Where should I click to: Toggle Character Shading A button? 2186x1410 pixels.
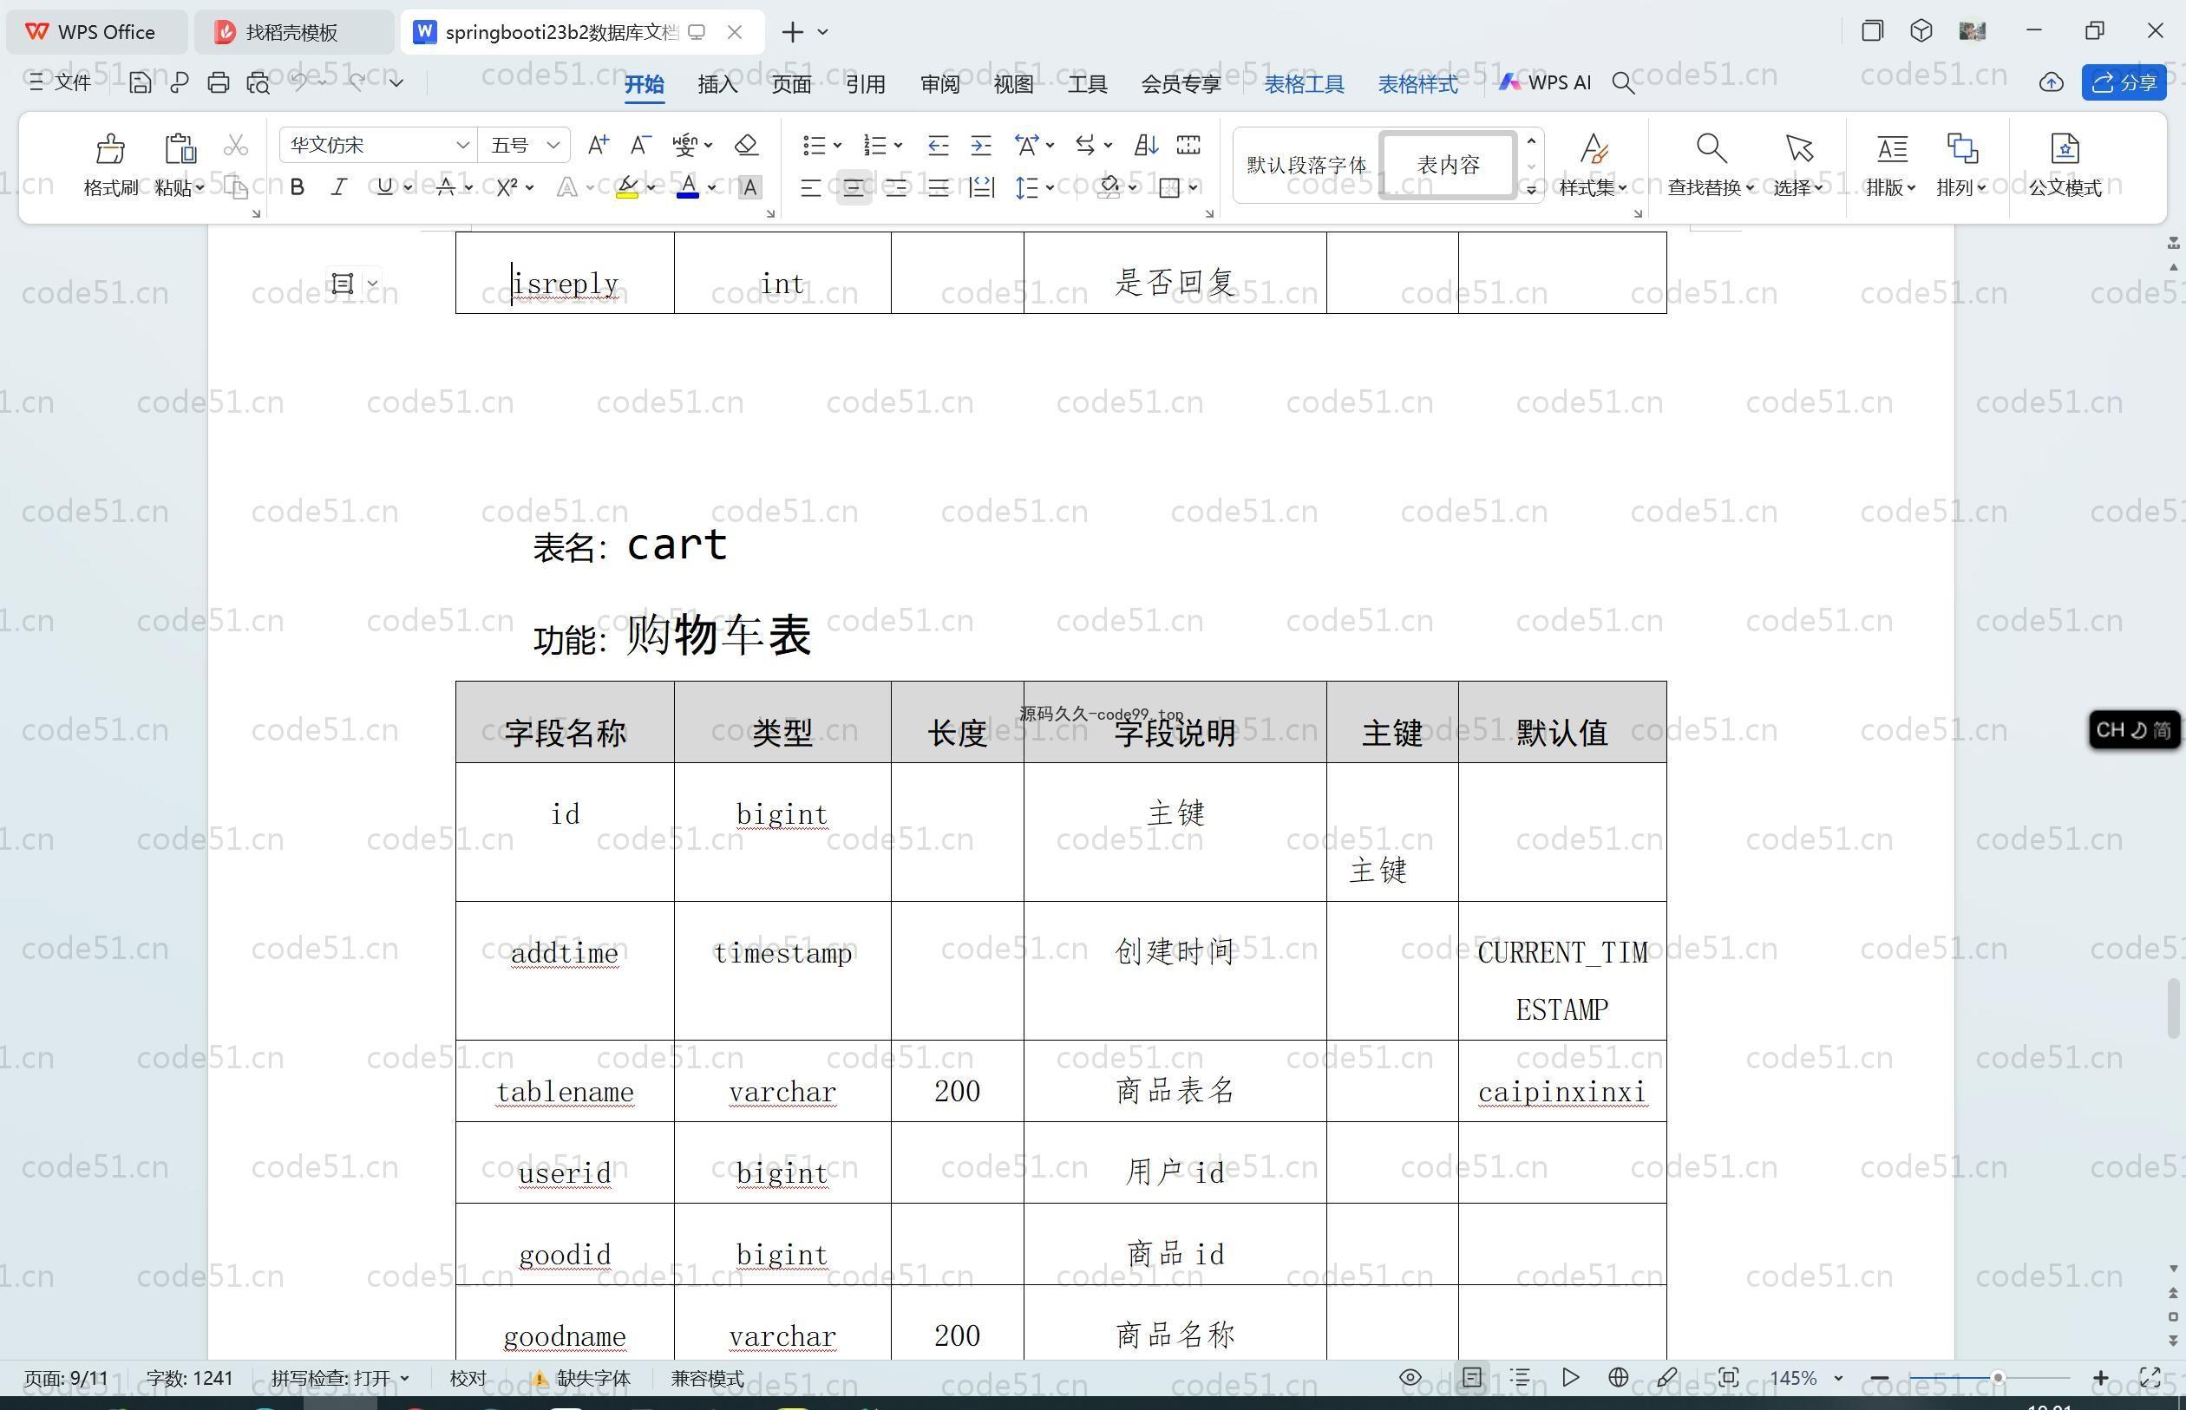coord(749,187)
